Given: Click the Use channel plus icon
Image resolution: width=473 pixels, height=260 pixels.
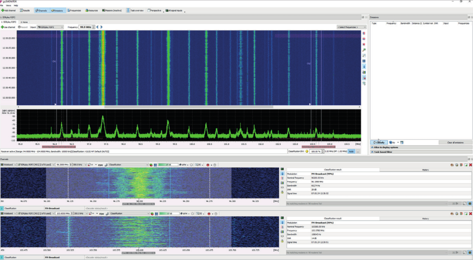Looking at the screenshot, I should (2, 27).
